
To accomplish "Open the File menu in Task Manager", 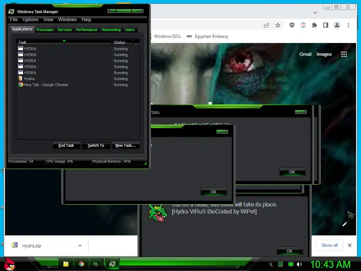I will (x=14, y=20).
